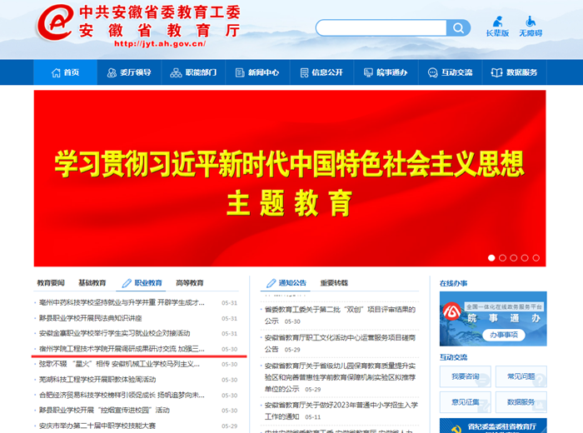583x433 pixels.
Task: Open the 无障碍 accessibility icon
Action: pyautogui.click(x=531, y=26)
